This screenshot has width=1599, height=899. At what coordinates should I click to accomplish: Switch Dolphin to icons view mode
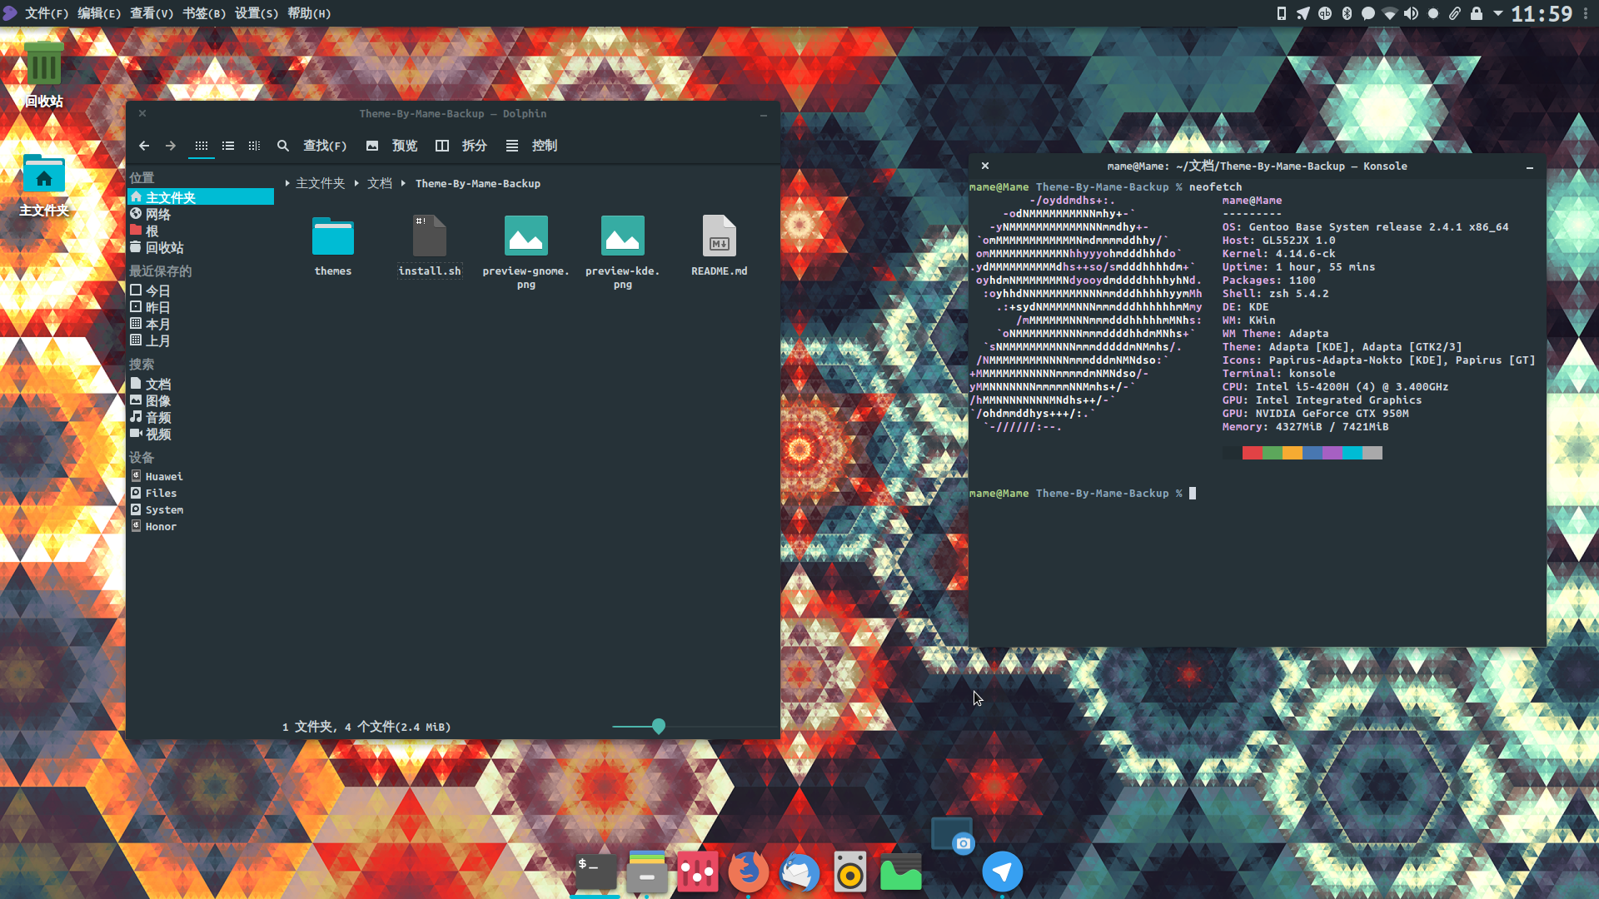pyautogui.click(x=202, y=146)
